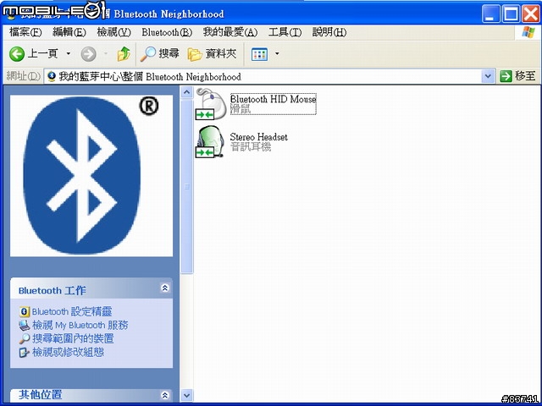Close the Bluetooth Neighborhood window
Image resolution: width=542 pixels, height=406 pixels.
point(531,14)
